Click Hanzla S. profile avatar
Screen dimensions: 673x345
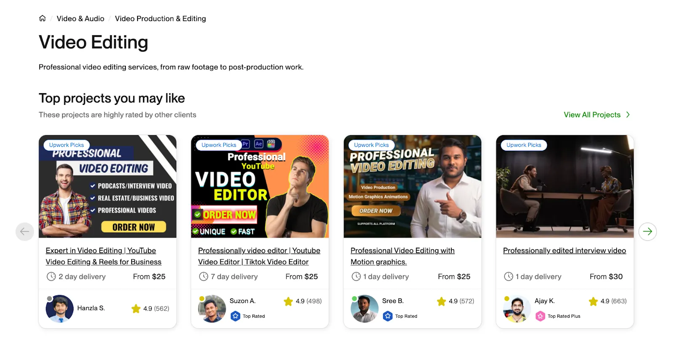click(60, 308)
